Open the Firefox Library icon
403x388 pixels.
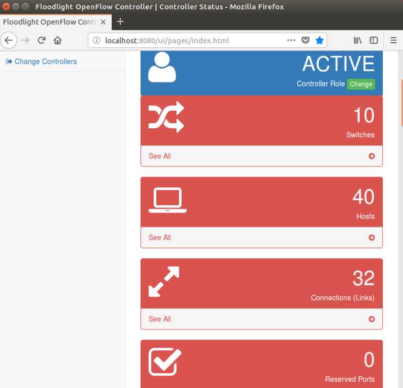[357, 40]
